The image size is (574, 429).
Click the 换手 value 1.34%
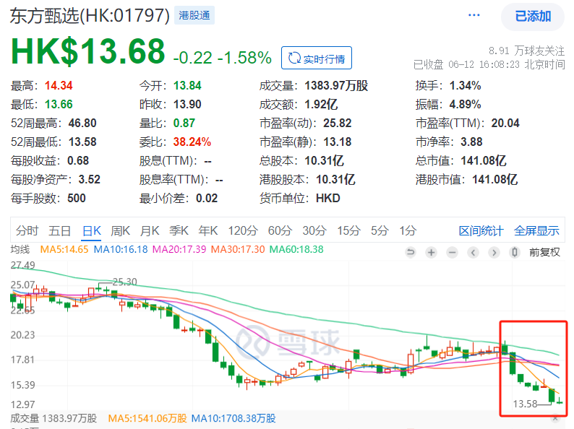tap(465, 85)
